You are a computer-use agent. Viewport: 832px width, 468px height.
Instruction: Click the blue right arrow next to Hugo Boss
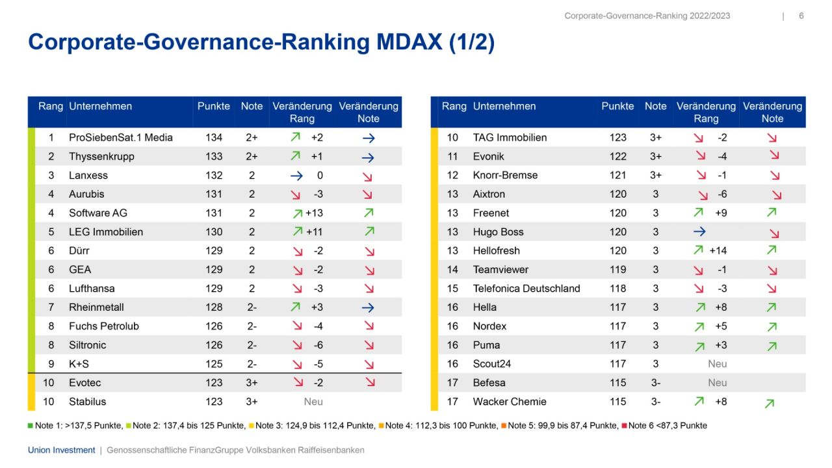pyautogui.click(x=698, y=231)
